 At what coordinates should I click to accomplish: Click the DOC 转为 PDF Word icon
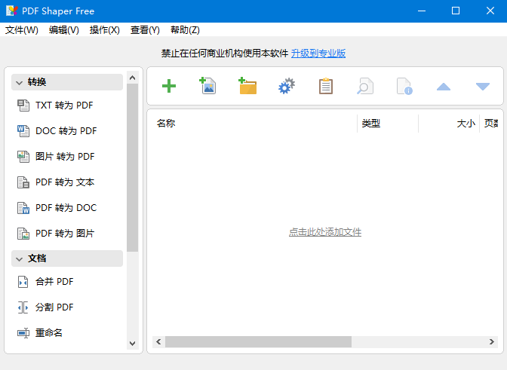coord(23,131)
